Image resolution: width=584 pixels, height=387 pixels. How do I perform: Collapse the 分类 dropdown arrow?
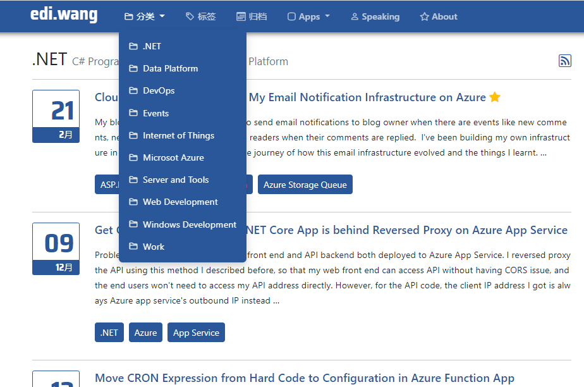(x=162, y=16)
